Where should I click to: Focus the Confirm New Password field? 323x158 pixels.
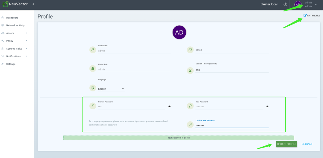coord(232,125)
